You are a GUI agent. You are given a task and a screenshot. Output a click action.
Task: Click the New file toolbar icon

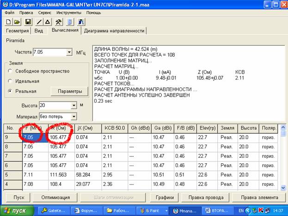click(x=8, y=22)
